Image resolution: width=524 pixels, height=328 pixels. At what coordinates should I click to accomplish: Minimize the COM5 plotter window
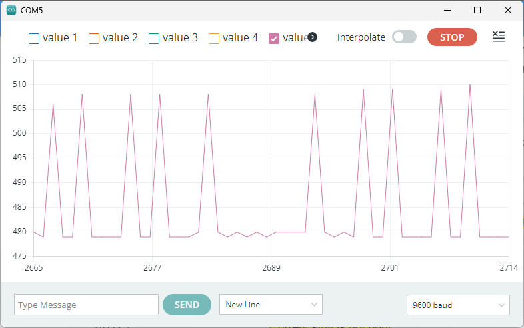447,10
